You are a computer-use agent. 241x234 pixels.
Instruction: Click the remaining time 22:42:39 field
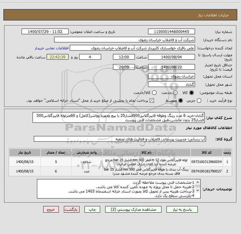[x=58, y=57]
